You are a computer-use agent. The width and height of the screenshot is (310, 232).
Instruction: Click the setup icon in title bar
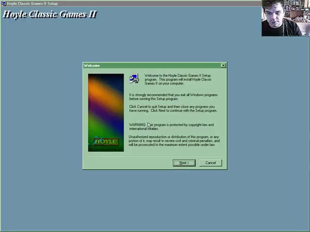(x=3, y=3)
